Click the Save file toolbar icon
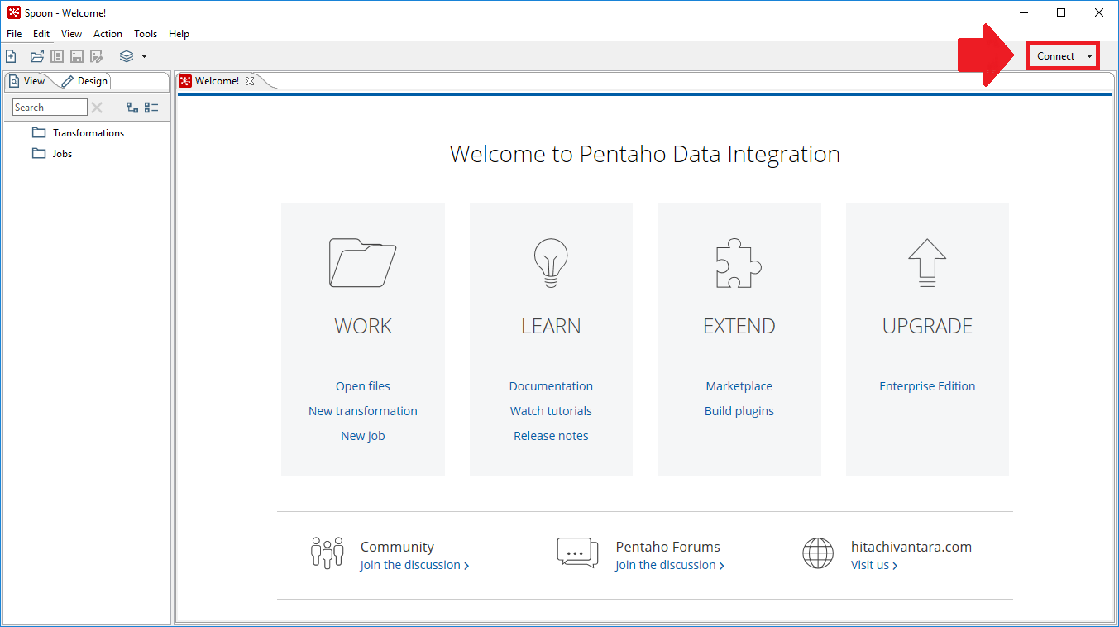 tap(77, 56)
